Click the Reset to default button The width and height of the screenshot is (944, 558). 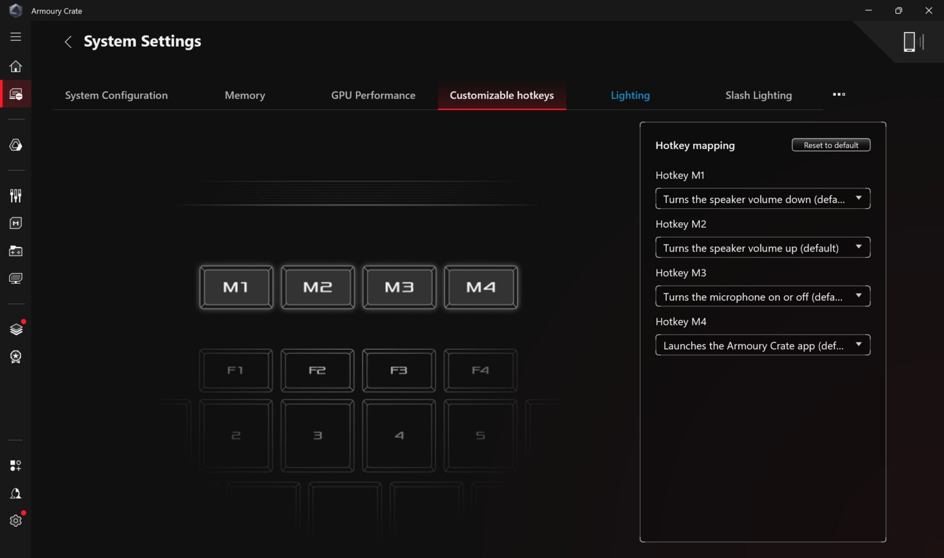point(831,145)
